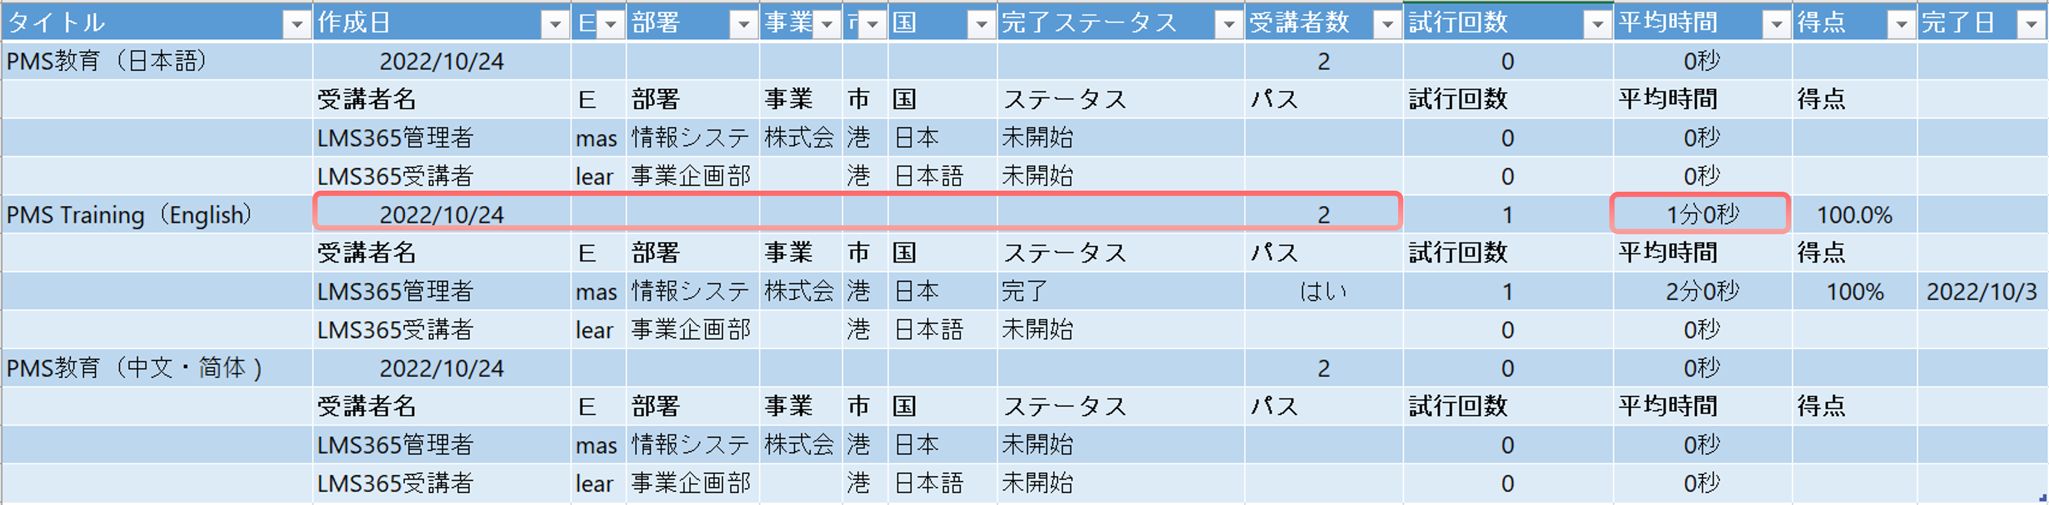Open the 作成日 column filter dropdown

[554, 24]
